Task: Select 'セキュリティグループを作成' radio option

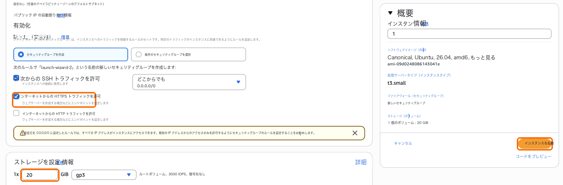Action: point(70,55)
